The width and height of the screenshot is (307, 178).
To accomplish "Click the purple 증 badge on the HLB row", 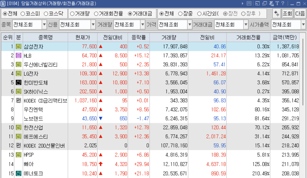I will tap(18, 56).
